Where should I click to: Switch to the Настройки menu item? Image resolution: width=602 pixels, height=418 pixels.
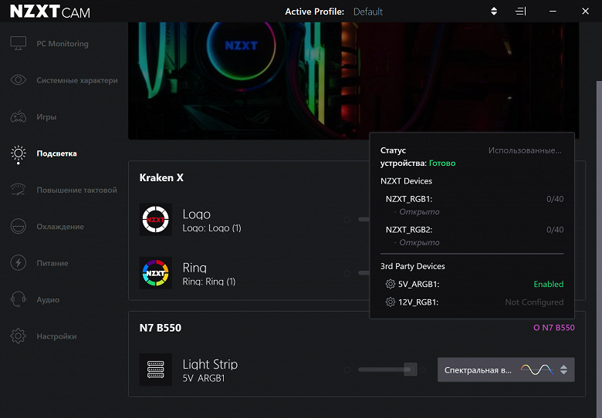[56, 336]
